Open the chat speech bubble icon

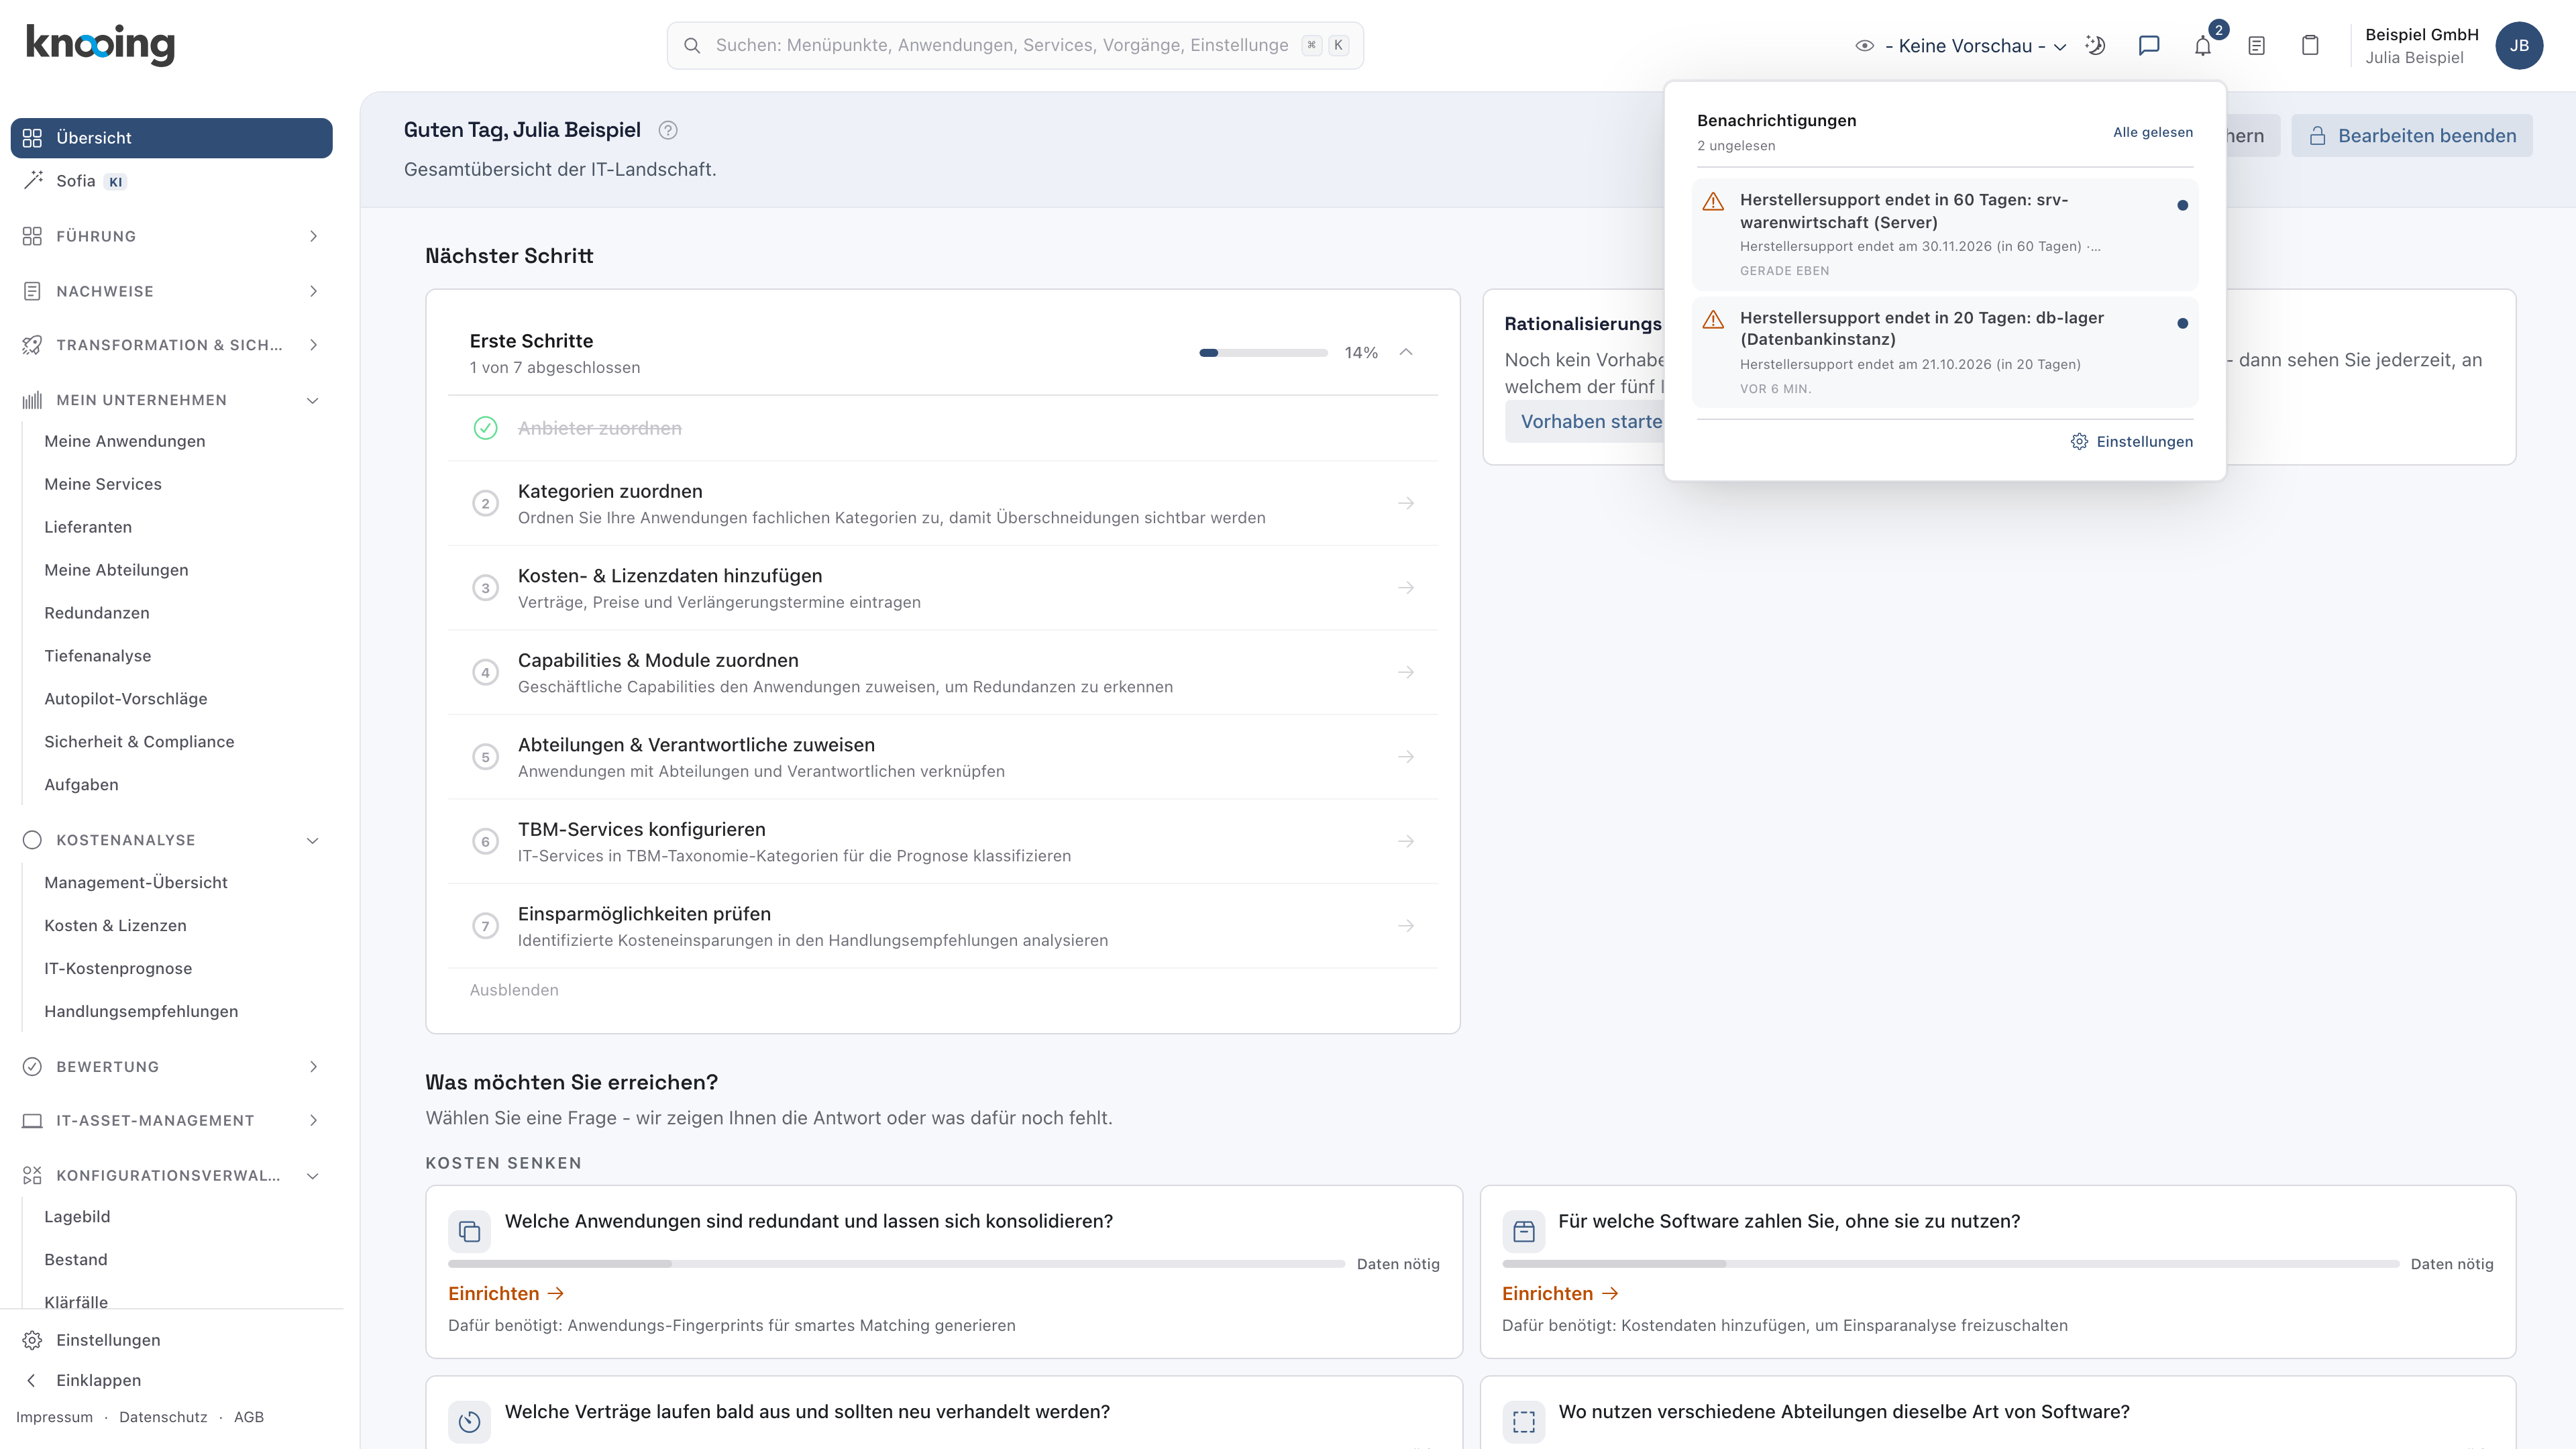(x=2149, y=46)
